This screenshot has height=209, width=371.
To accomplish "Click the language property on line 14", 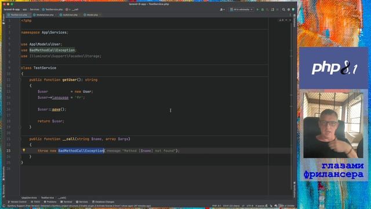I will click(60, 98).
